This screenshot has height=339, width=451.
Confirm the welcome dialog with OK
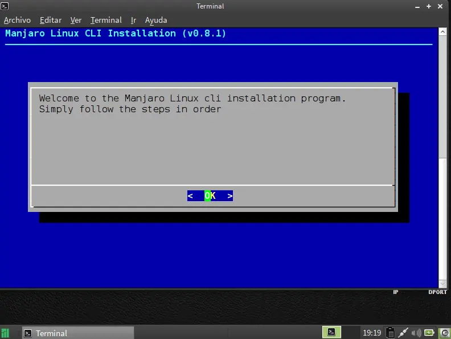pyautogui.click(x=210, y=196)
